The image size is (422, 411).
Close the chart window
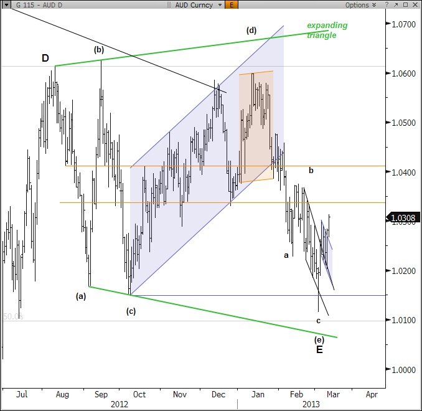point(415,5)
